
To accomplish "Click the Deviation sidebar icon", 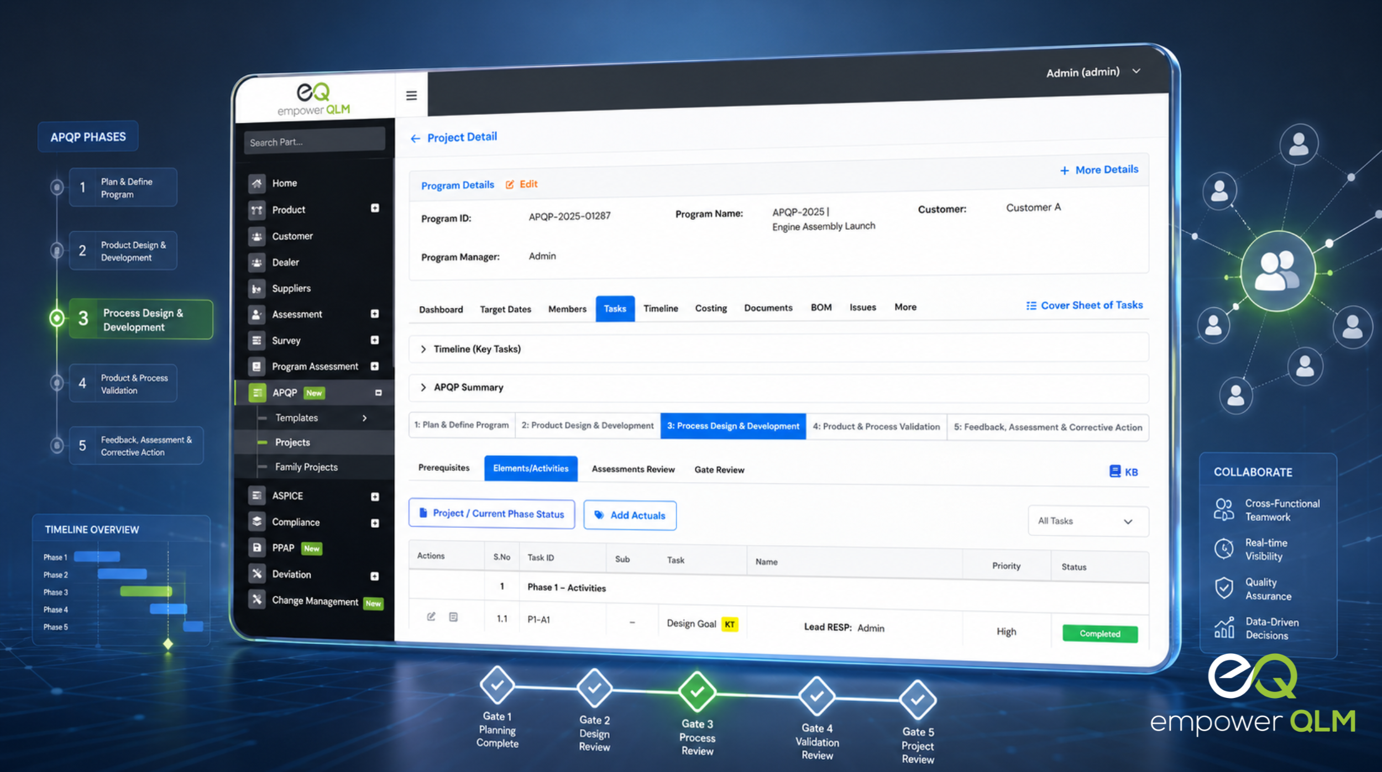I will [256, 574].
